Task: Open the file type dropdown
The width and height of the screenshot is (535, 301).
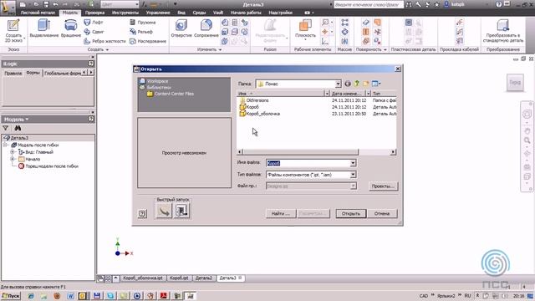Action: point(353,175)
